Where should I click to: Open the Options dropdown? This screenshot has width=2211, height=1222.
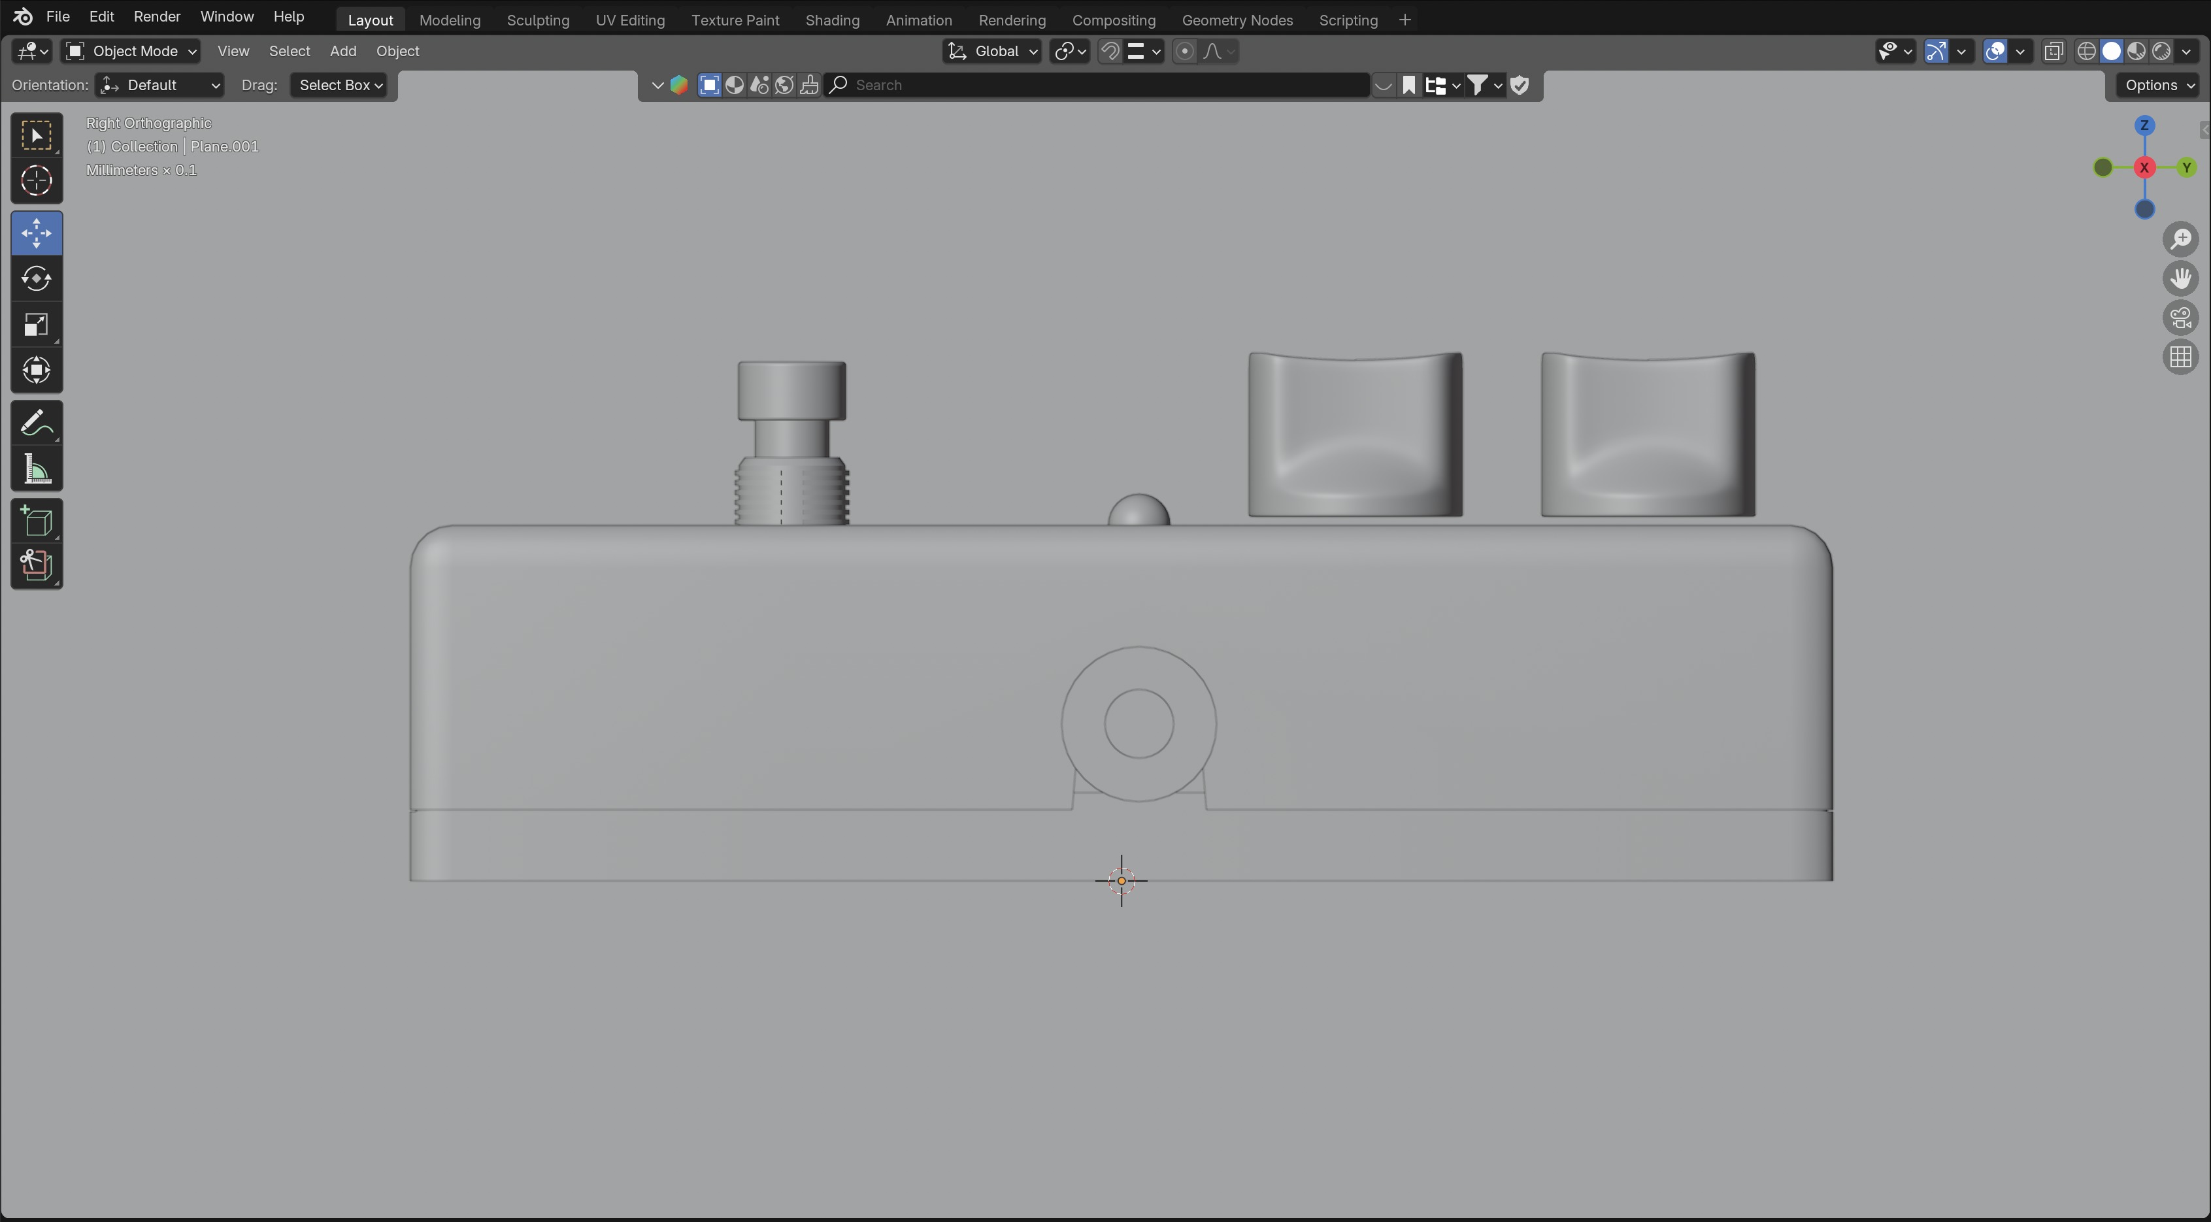point(2159,85)
